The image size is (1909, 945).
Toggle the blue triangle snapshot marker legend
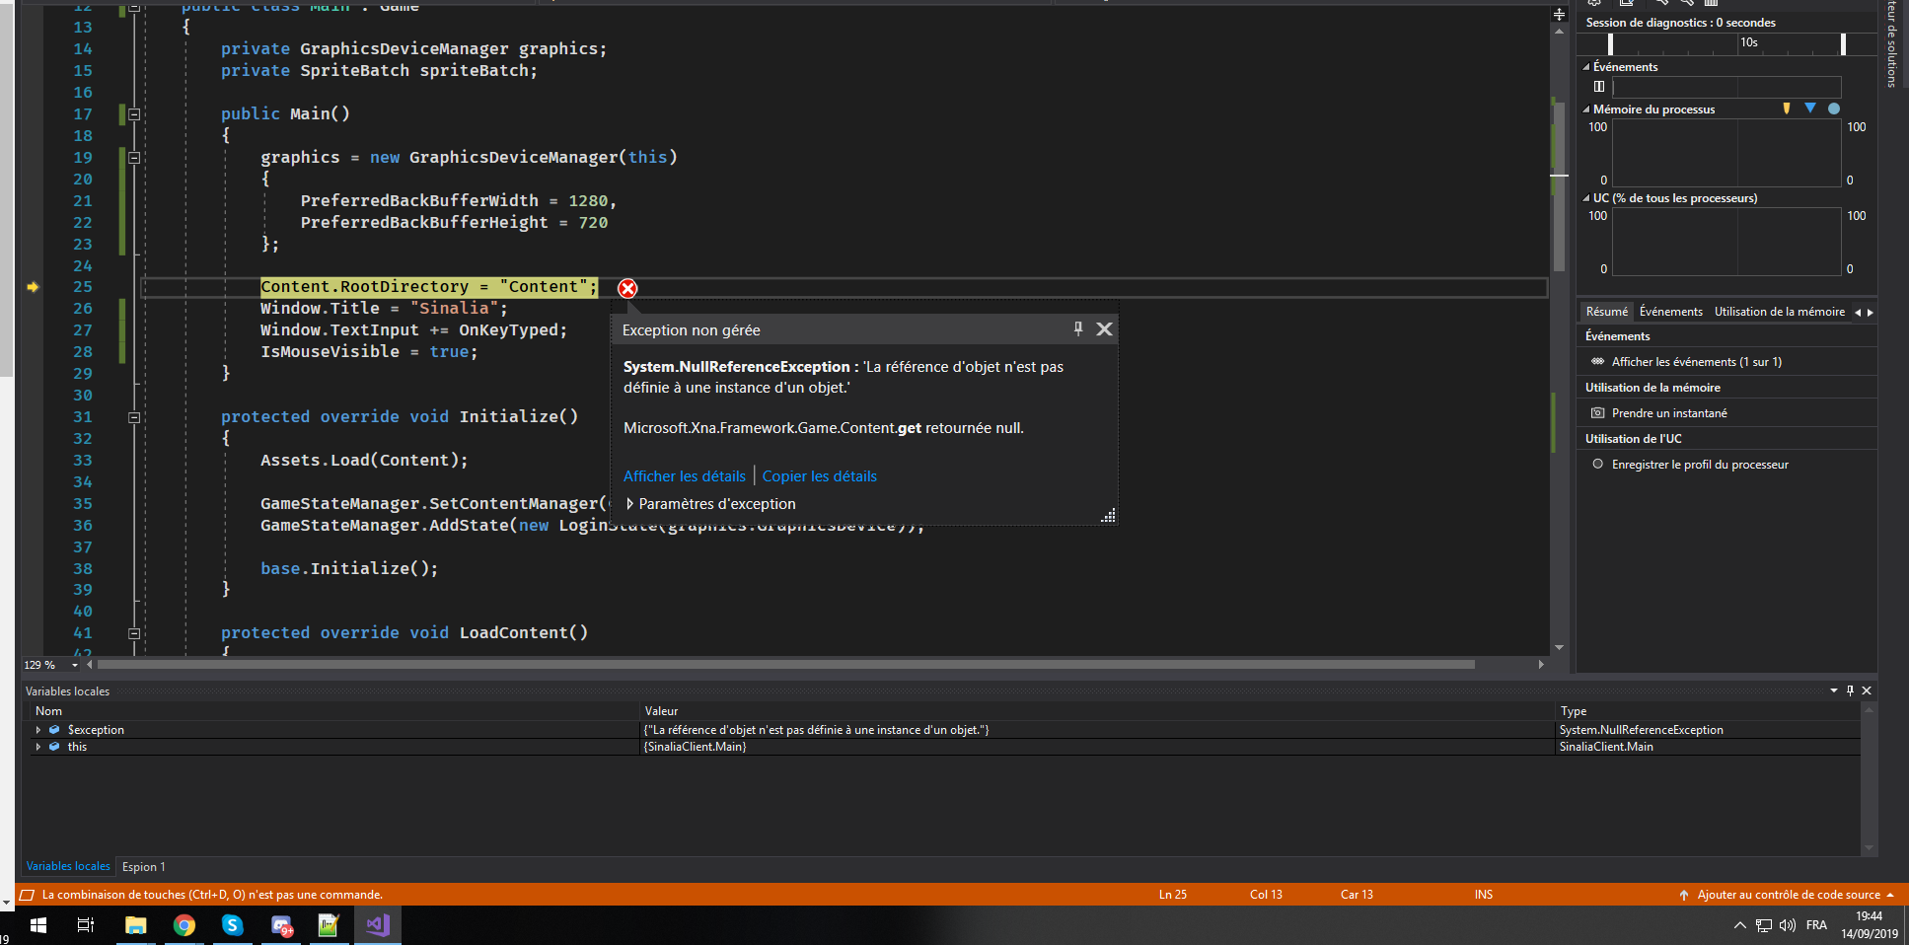1810,108
